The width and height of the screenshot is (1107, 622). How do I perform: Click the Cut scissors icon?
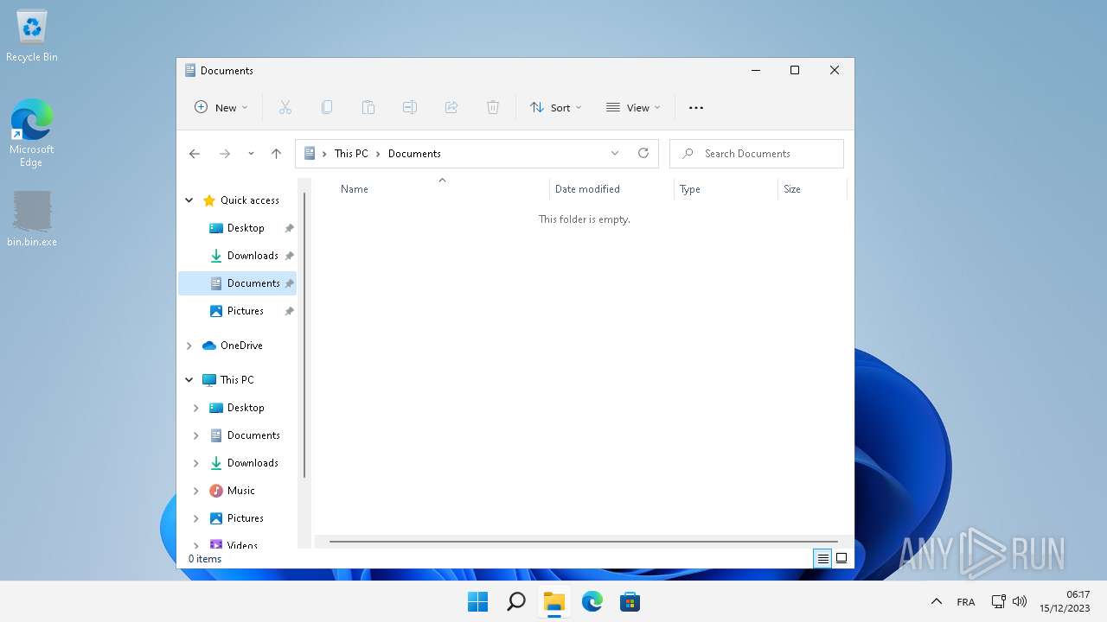point(285,107)
